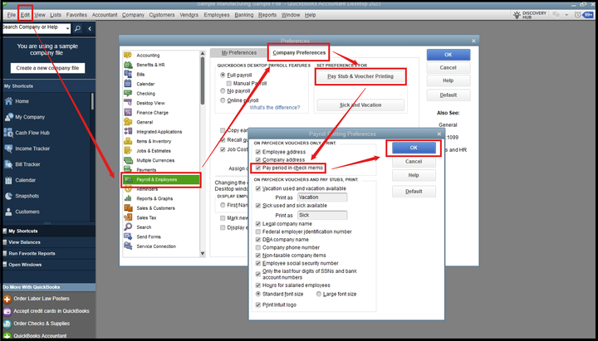Open Cash Flow Hub shortcut icon

coord(8,133)
